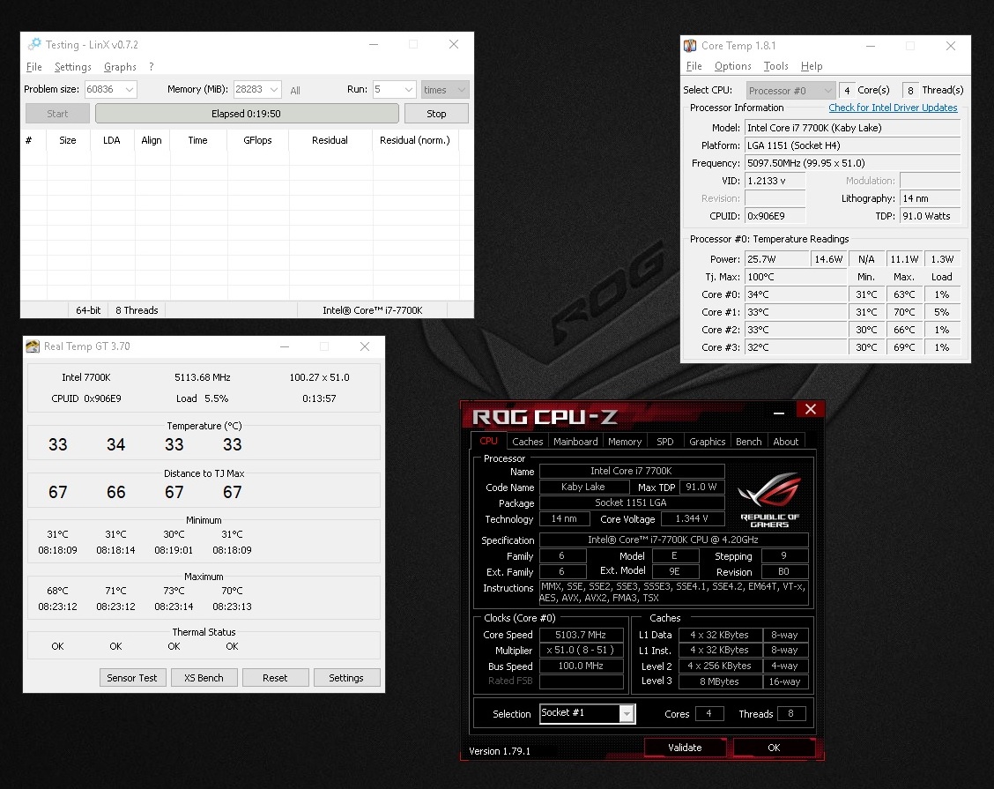Switch to the About tab in CPU-Z
Screen dimensions: 994x789
pyautogui.click(x=786, y=442)
